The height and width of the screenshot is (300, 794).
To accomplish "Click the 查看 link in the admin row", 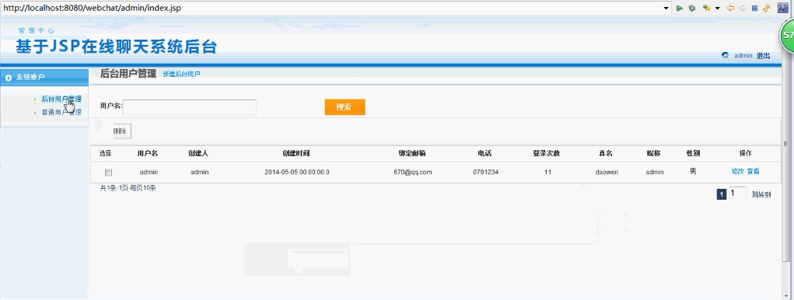I will coord(753,172).
